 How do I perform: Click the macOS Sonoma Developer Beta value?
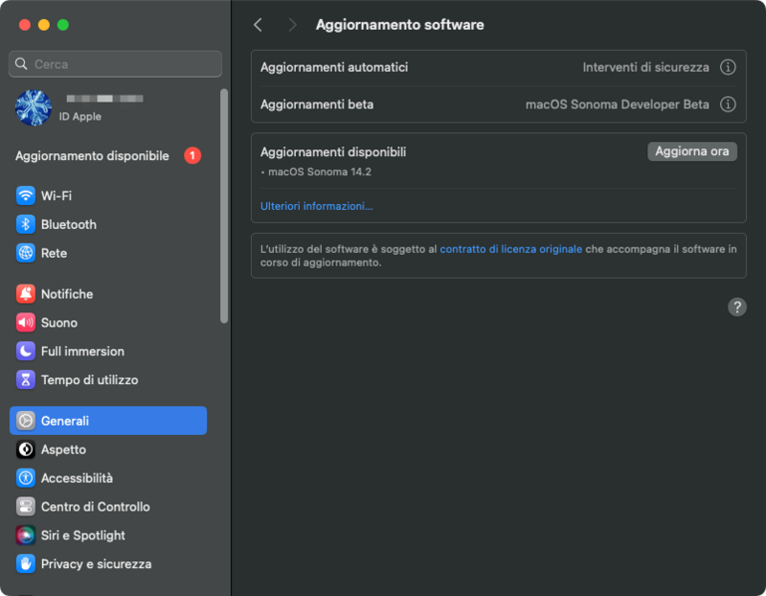click(x=617, y=104)
